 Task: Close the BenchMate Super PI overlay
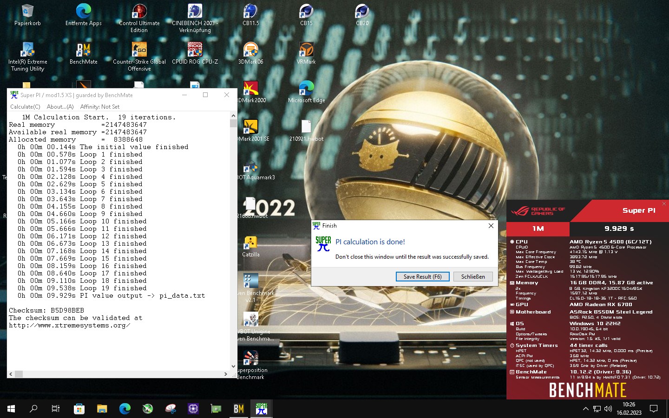pos(664,204)
